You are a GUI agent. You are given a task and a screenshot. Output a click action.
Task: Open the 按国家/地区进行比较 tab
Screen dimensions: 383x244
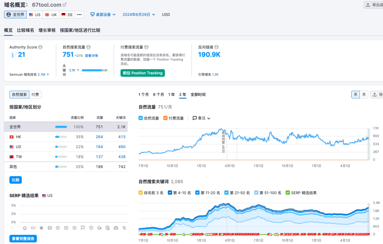pos(80,30)
